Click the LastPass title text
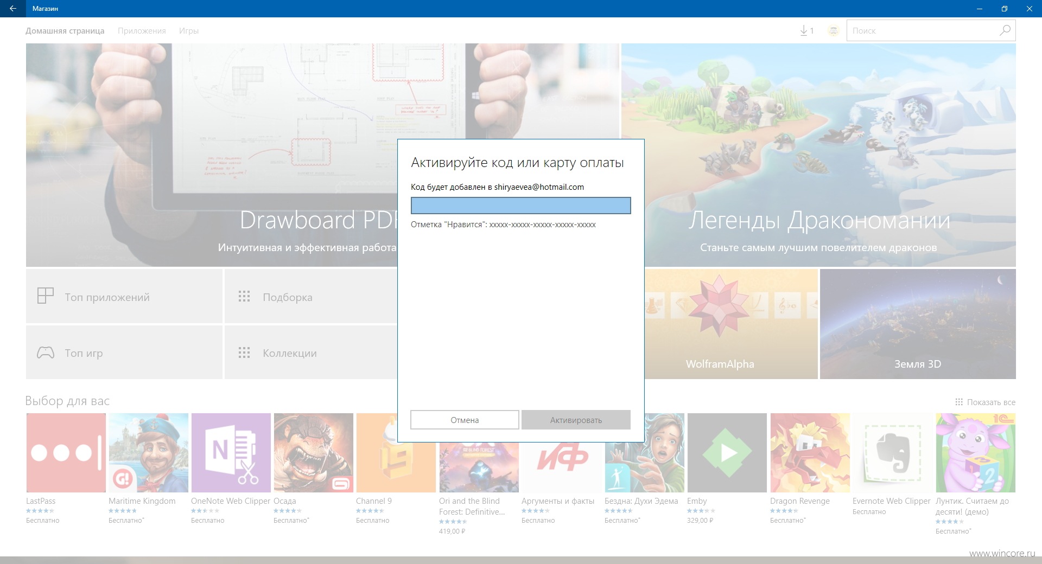Viewport: 1042px width, 564px height. [41, 501]
